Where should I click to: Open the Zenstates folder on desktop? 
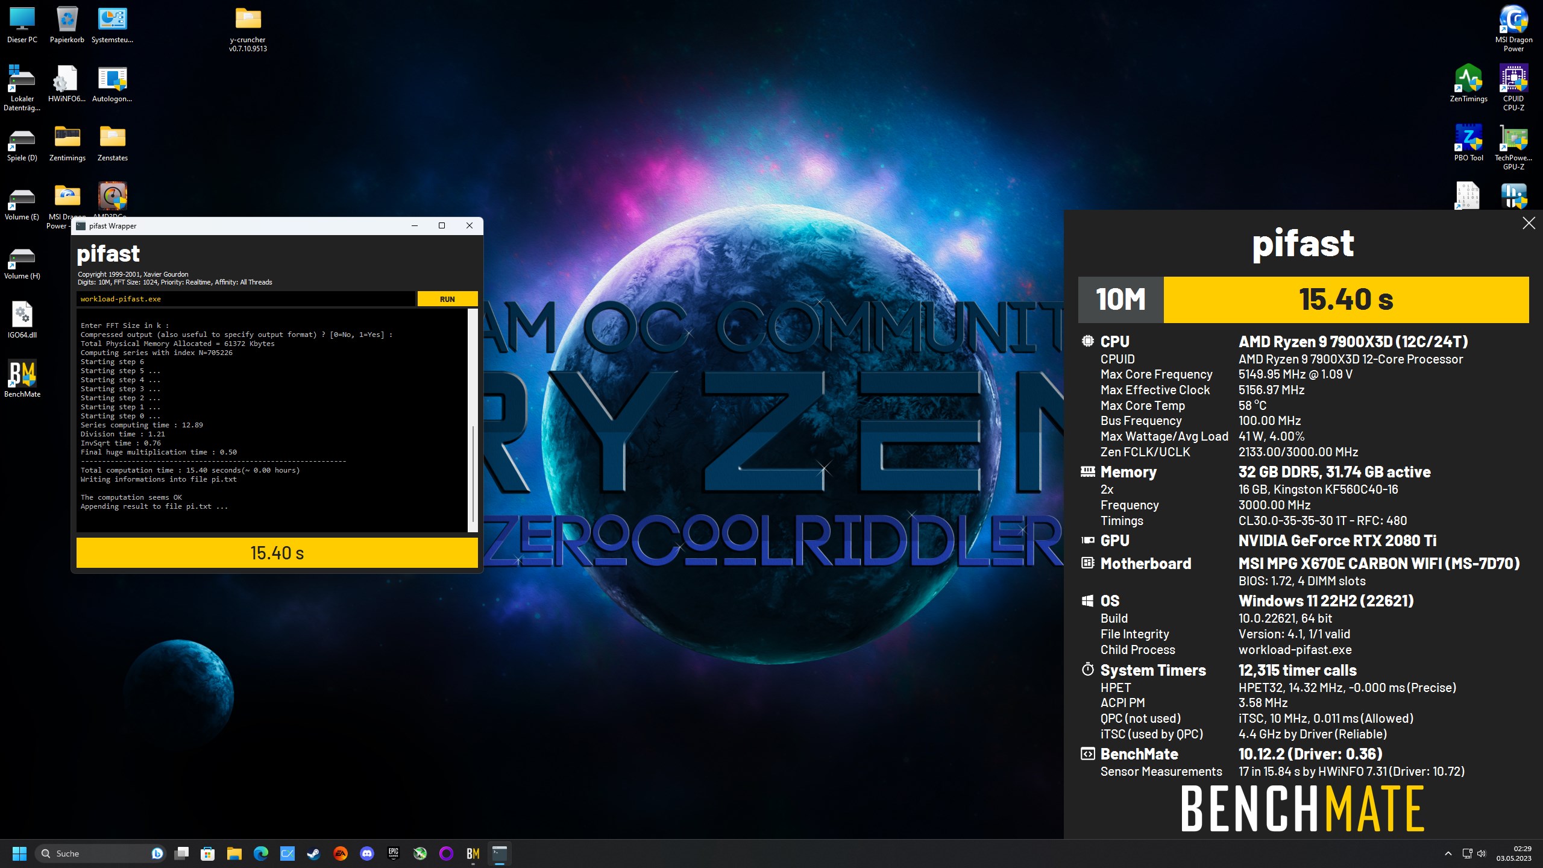coord(112,143)
